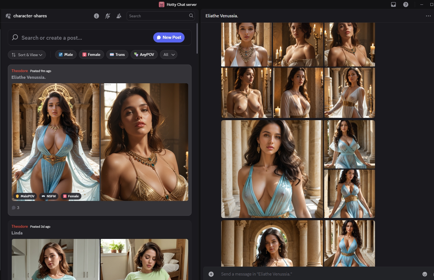Open notification settings bell icon
The width and height of the screenshot is (434, 280).
coord(108,16)
